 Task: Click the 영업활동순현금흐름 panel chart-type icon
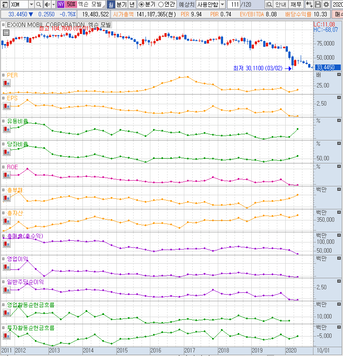pos(7,313)
